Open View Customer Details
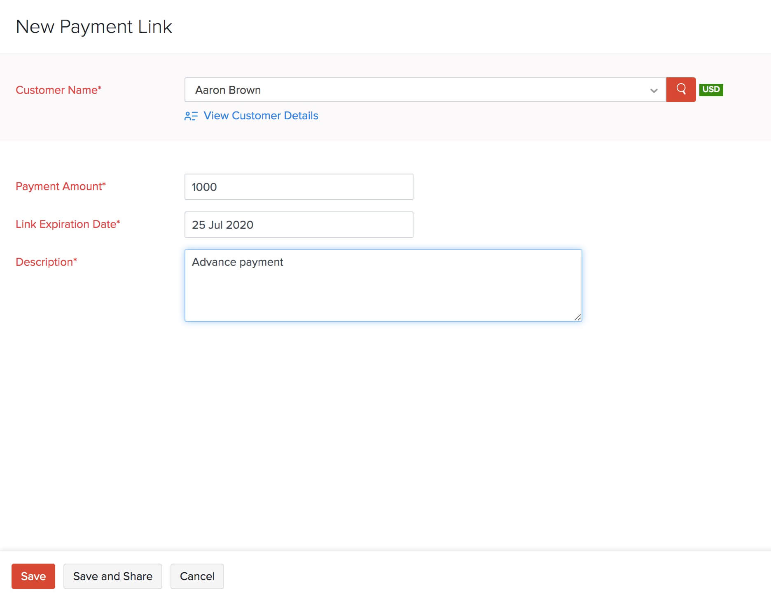Image resolution: width=771 pixels, height=599 pixels. (x=260, y=116)
